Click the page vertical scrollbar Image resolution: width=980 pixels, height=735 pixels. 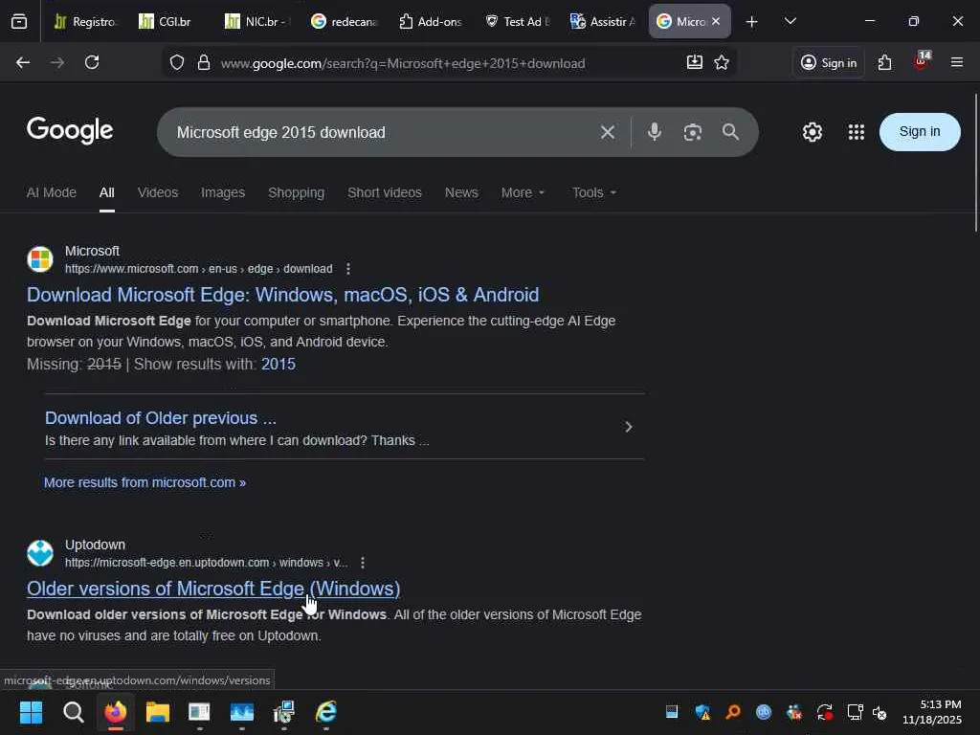click(x=975, y=163)
